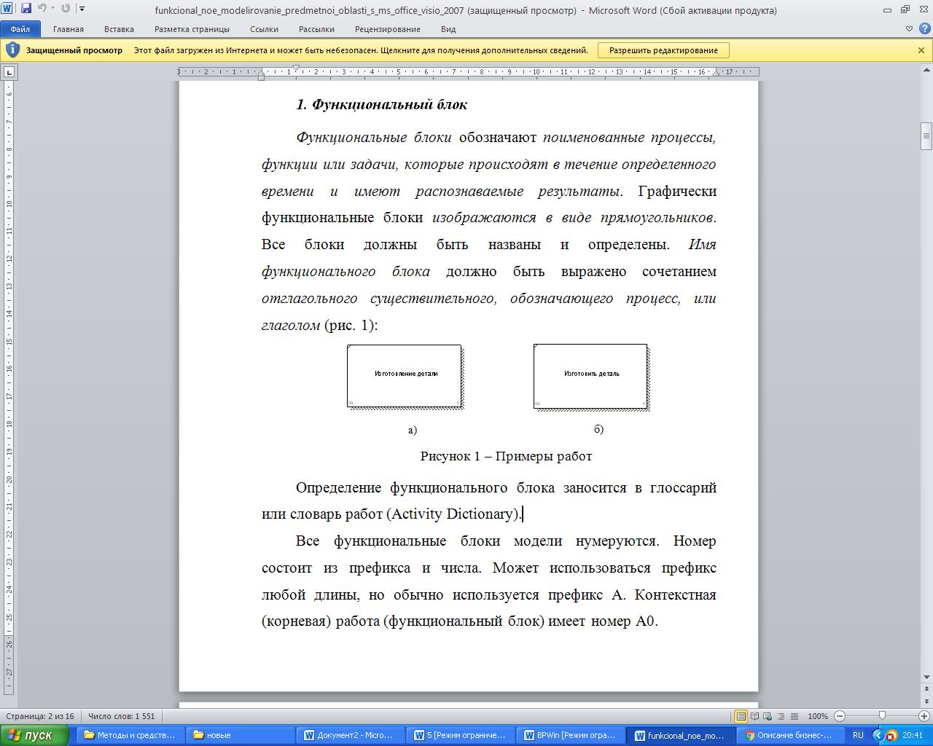
Task: Expand hidden system tray icons arrow
Action: (878, 735)
